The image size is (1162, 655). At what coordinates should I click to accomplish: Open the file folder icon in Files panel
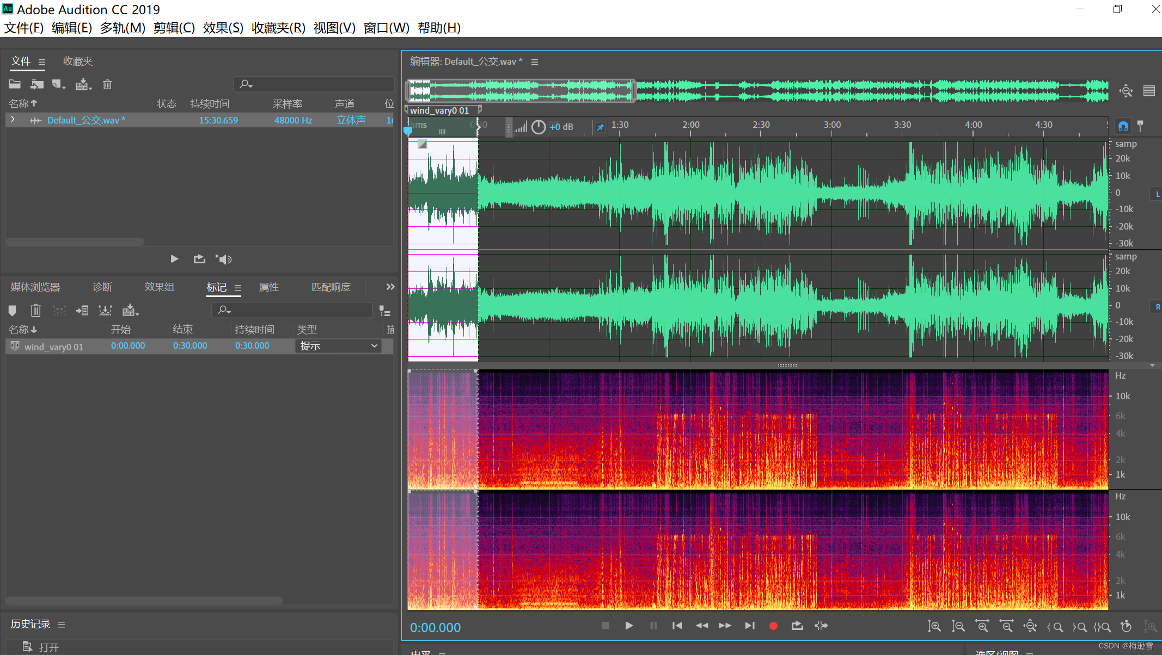[15, 84]
